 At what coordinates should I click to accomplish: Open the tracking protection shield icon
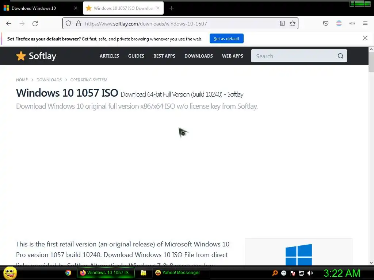[68, 24]
